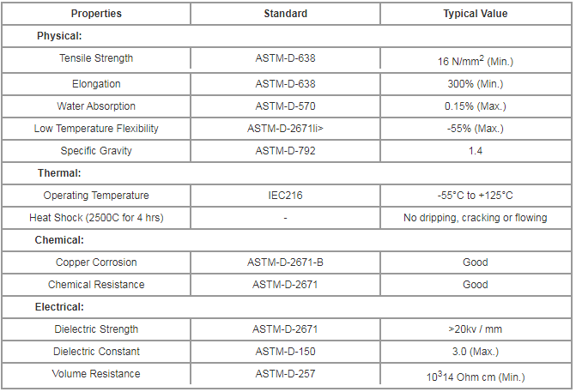The image size is (576, 392).
Task: Select the >20kv / mm value cell
Action: click(476, 329)
